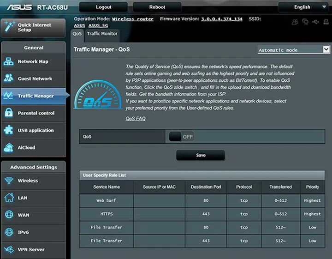Open the QoS FAQ link
This screenshot has width=332, height=259.
pyautogui.click(x=136, y=119)
